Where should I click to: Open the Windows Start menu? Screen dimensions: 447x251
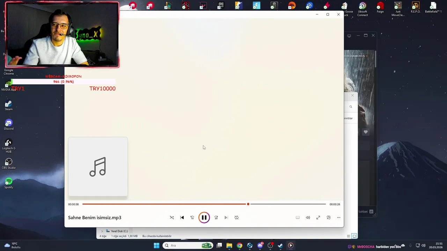156,245
